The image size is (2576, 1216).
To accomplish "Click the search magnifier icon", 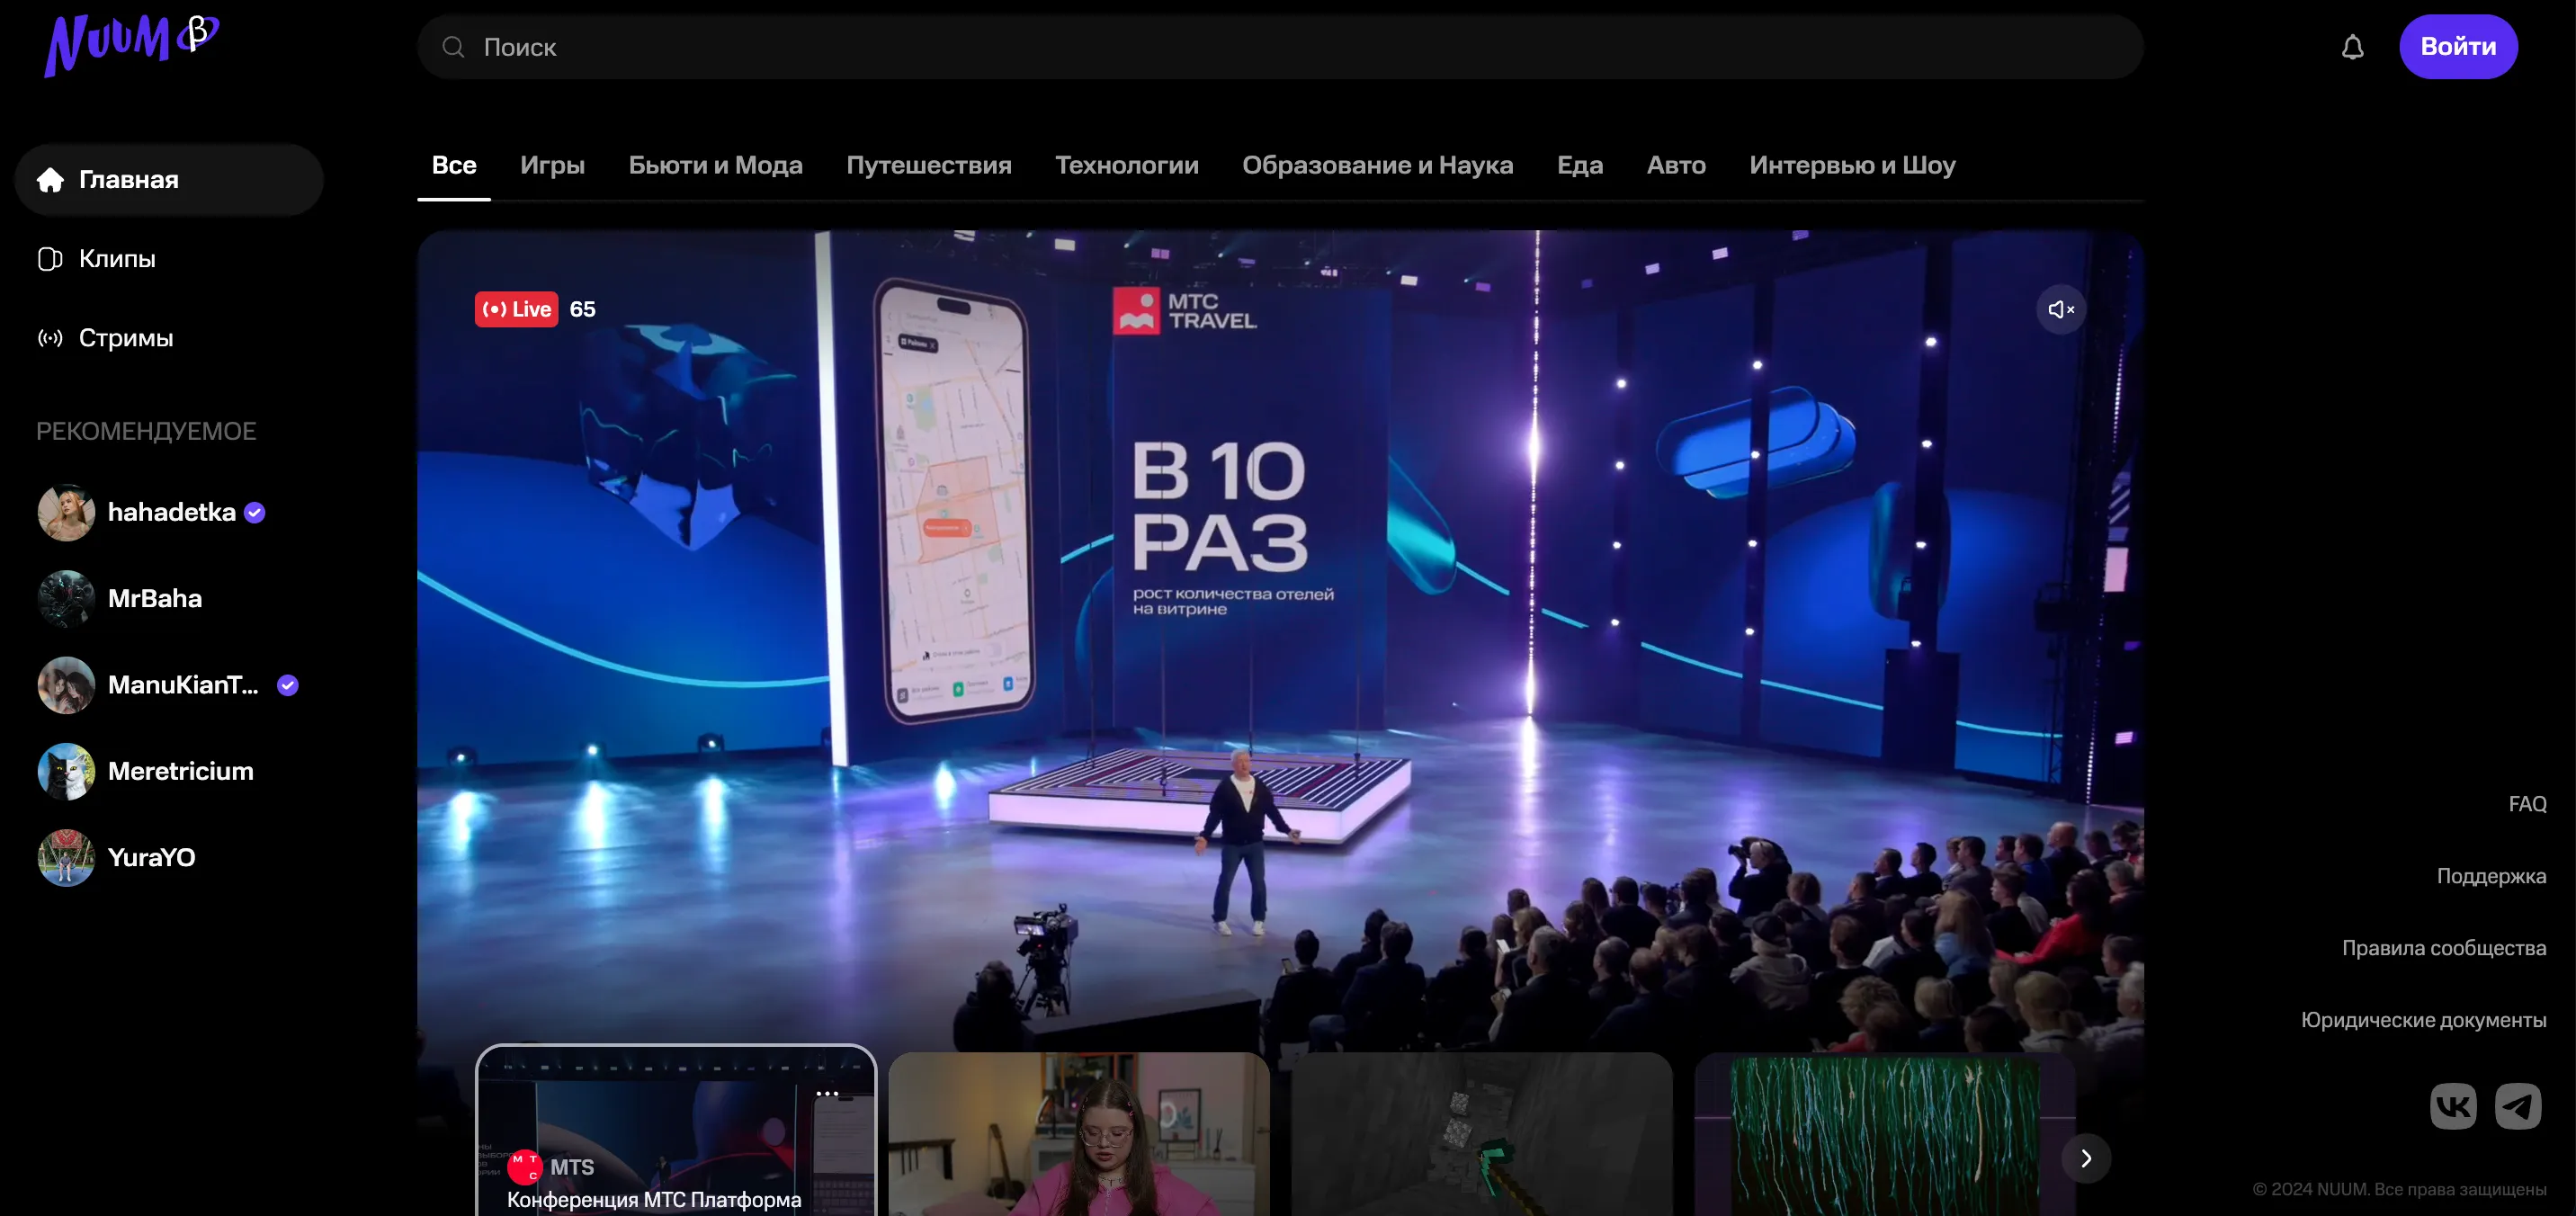I will (453, 47).
